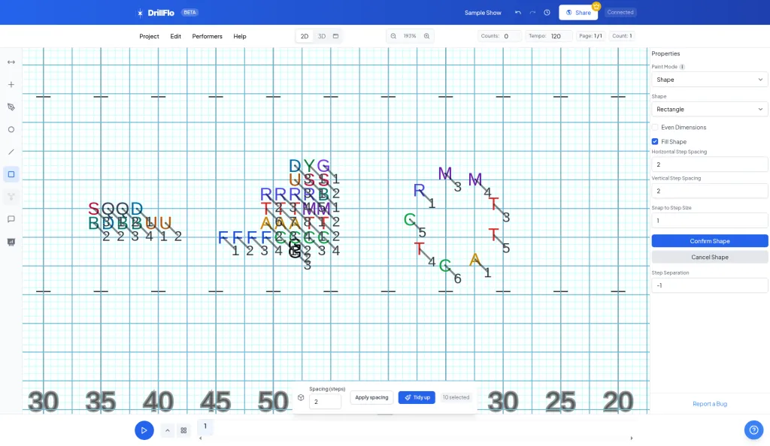Click Confirm Shape button

[710, 241]
